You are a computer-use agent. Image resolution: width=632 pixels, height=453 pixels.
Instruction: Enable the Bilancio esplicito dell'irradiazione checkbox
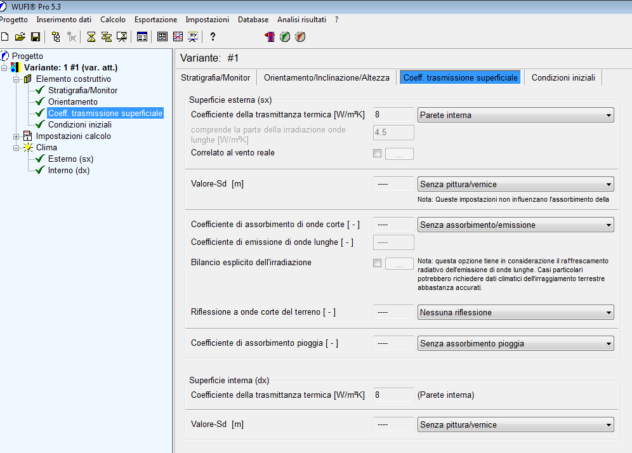point(377,263)
